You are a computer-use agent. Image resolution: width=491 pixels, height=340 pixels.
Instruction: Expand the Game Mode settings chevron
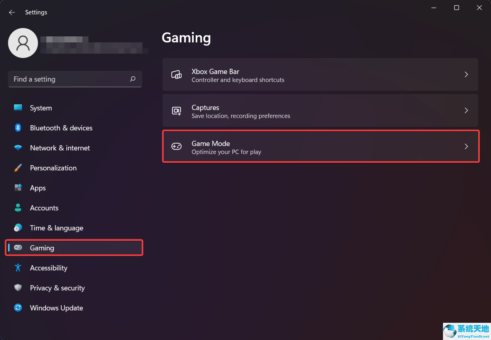point(466,146)
